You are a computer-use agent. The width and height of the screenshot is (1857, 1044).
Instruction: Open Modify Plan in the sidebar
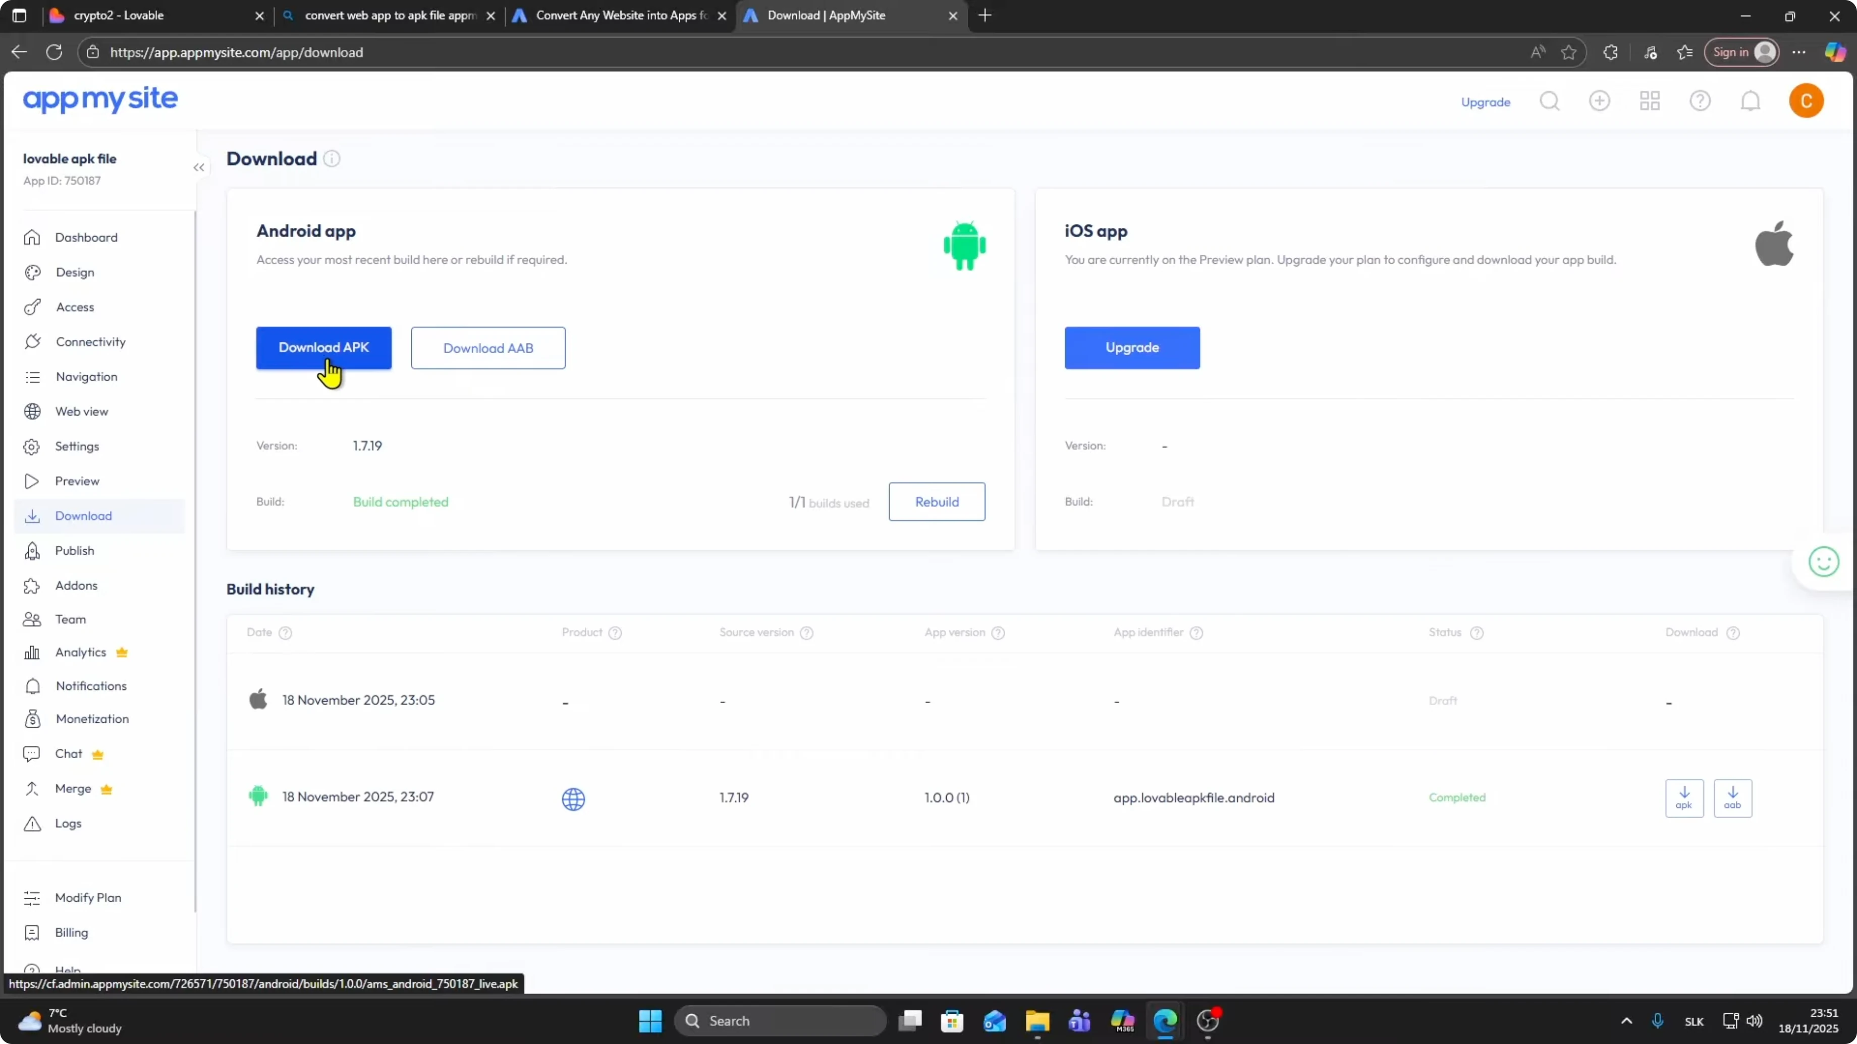click(x=99, y=898)
